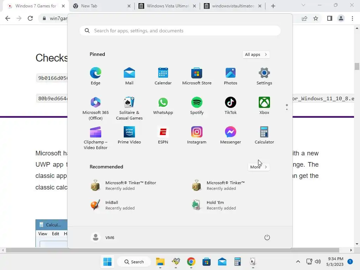Open the Settings gear in pinned apps
Image resolution: width=360 pixels, height=270 pixels.
click(x=264, y=76)
